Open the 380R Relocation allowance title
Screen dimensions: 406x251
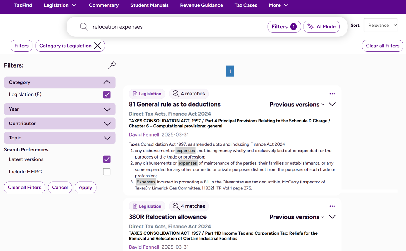pos(168,217)
